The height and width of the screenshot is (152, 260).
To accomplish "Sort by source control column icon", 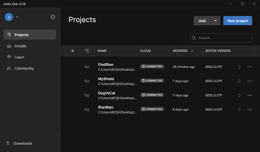I will click(x=87, y=51).
